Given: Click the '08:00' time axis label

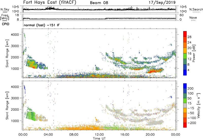Looking at the screenshot, I should point(74,134).
